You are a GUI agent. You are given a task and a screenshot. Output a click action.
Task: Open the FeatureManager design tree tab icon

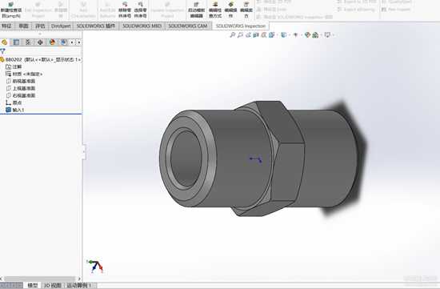(x=5, y=42)
